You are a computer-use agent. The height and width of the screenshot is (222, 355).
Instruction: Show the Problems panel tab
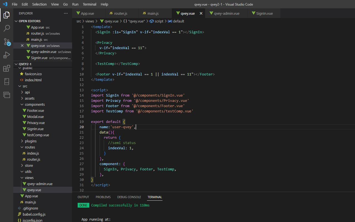(103, 197)
